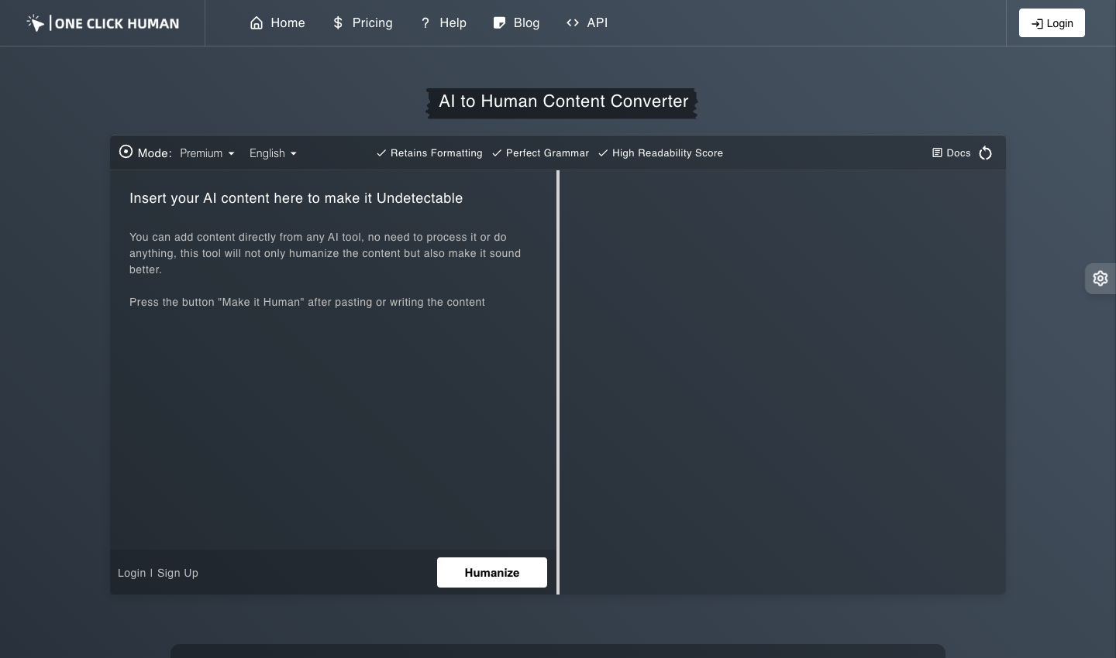Click the Mode circle icon
Viewport: 1116px width, 658px height.
pos(126,152)
